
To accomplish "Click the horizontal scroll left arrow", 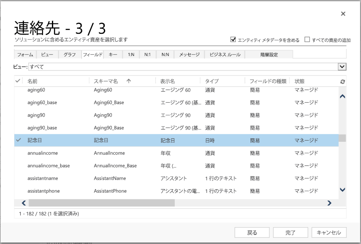I will coord(23,203).
